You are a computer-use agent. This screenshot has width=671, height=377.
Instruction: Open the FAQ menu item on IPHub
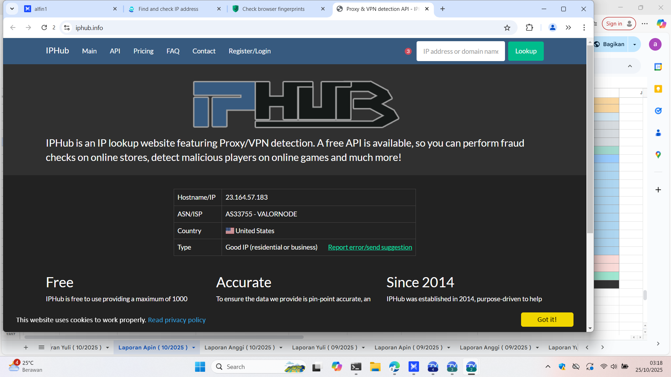pos(173,51)
